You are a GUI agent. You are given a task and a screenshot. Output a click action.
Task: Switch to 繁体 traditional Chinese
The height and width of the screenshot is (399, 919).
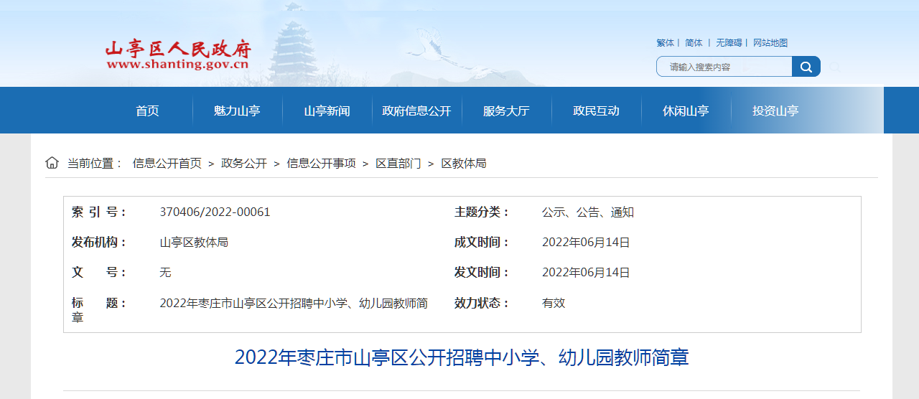pos(665,43)
